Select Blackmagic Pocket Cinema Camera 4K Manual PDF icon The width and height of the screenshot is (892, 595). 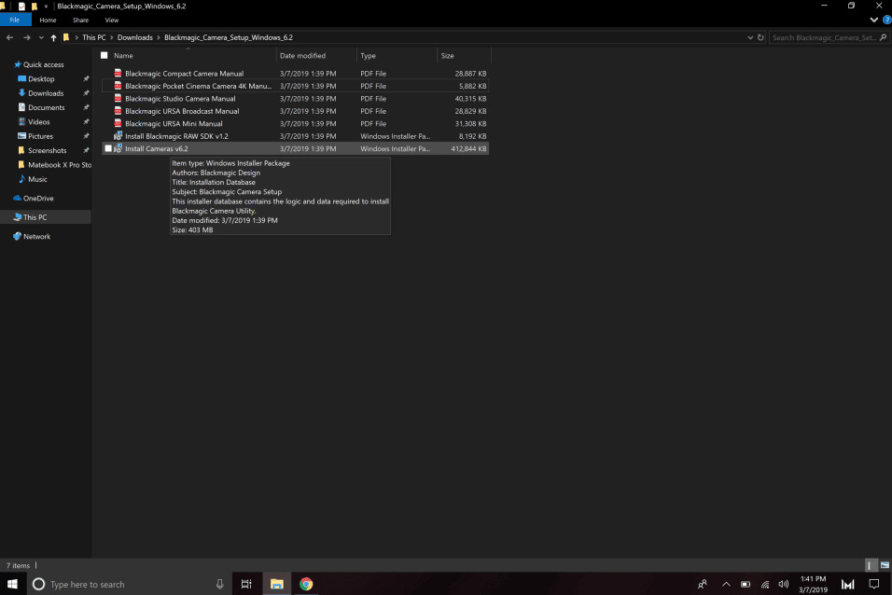(x=118, y=85)
